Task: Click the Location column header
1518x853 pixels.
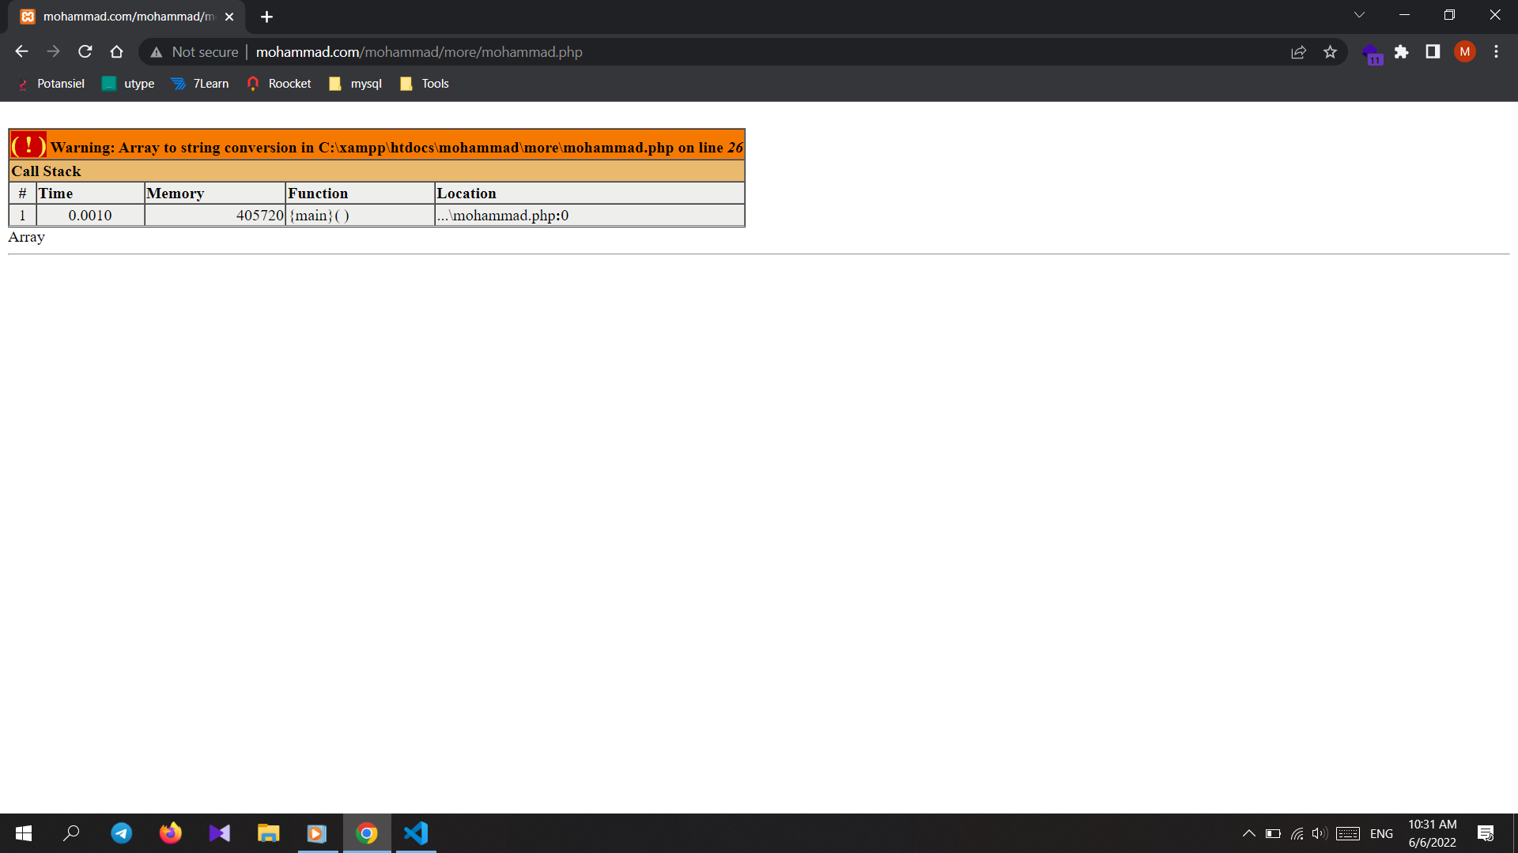Action: (590, 194)
